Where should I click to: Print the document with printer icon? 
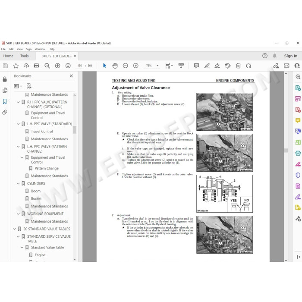(x=36, y=66)
